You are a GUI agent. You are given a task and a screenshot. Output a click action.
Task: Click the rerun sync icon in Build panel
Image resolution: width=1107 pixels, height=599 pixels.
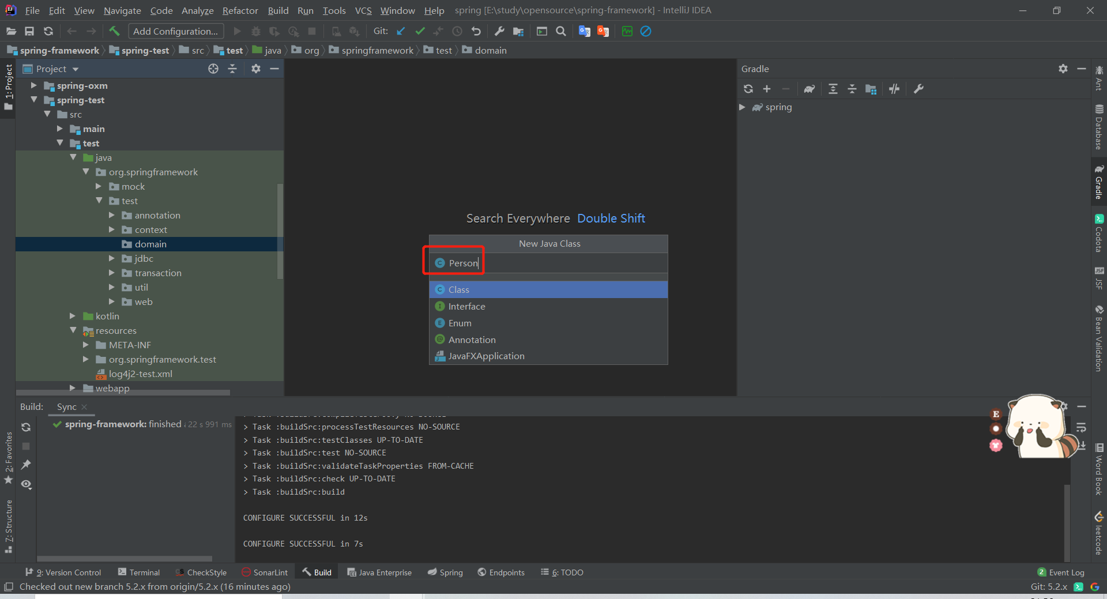[26, 427]
